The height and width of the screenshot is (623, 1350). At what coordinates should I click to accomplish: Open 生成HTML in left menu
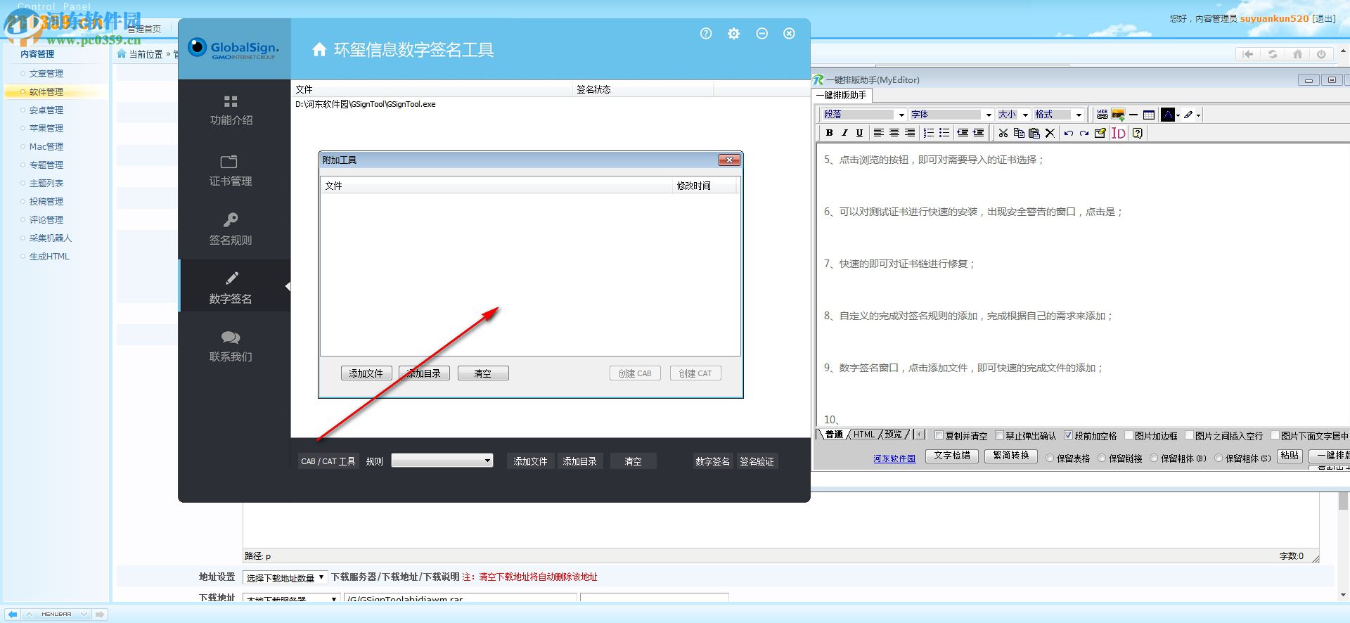(x=49, y=257)
